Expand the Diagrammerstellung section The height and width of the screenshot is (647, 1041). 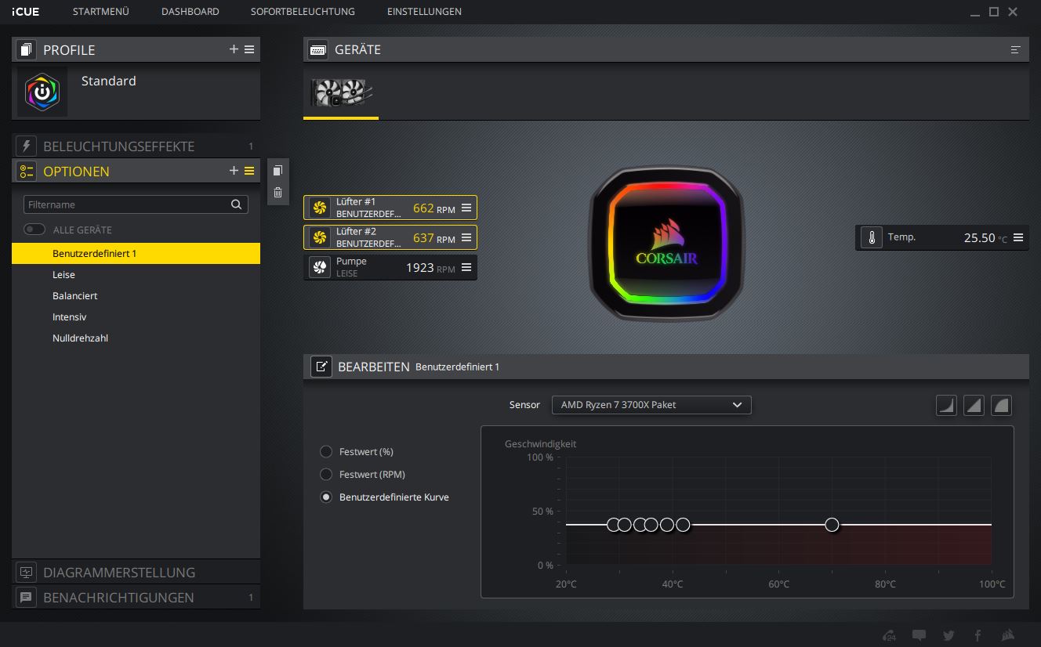tap(136, 572)
